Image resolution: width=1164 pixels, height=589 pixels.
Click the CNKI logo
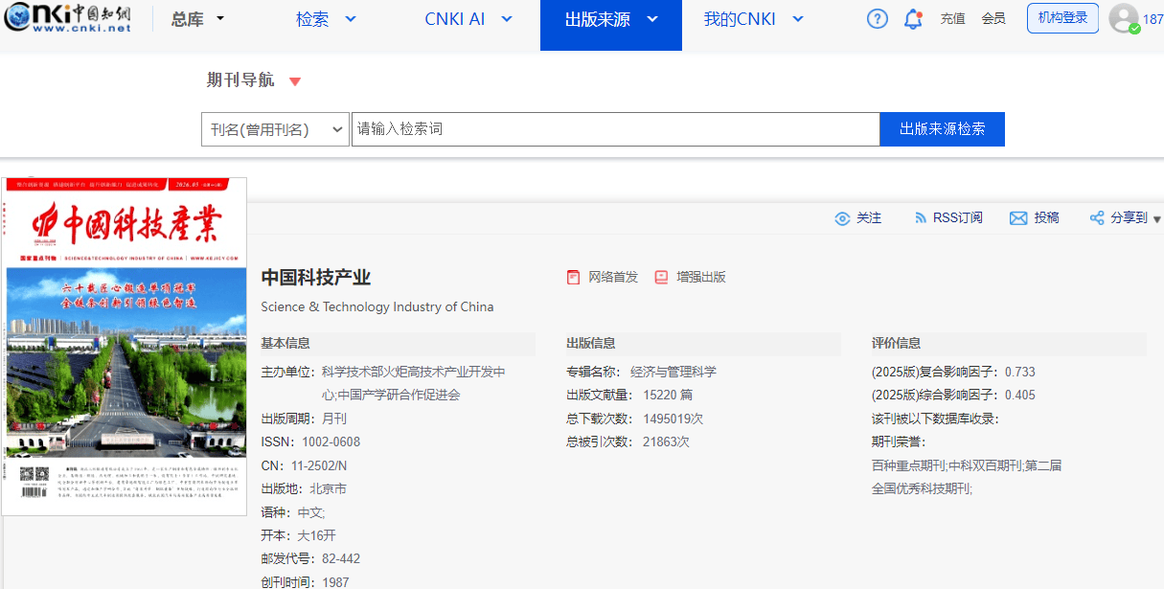click(67, 18)
